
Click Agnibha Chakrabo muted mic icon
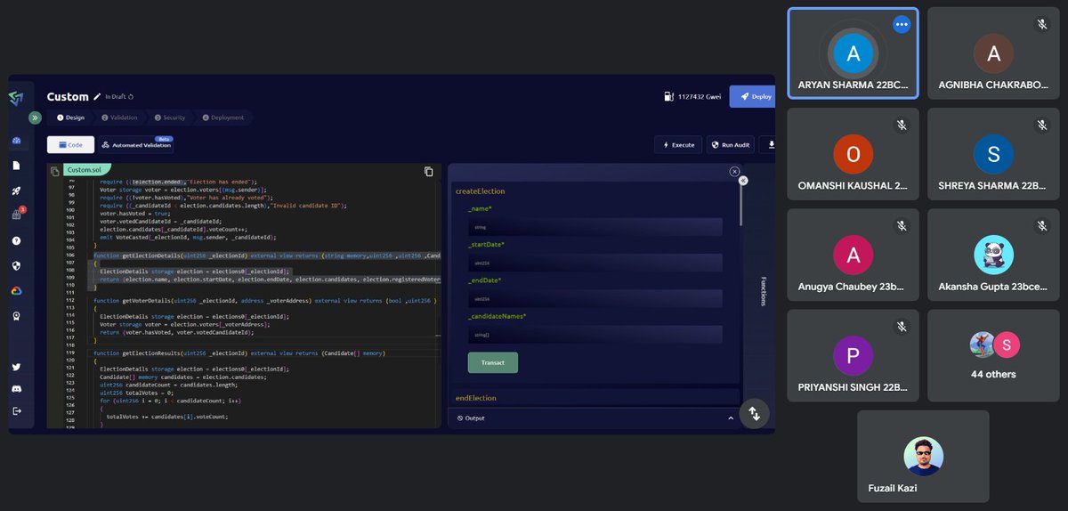1041,25
